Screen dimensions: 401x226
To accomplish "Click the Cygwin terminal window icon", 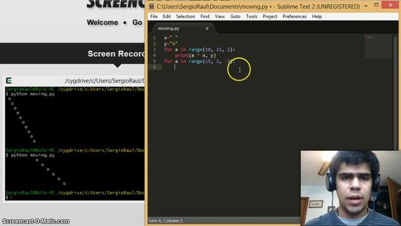I will pyautogui.click(x=9, y=81).
